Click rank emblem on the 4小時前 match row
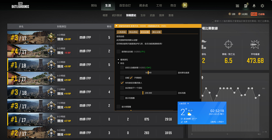Viewport: 272px width, 140px height. coord(51,37)
